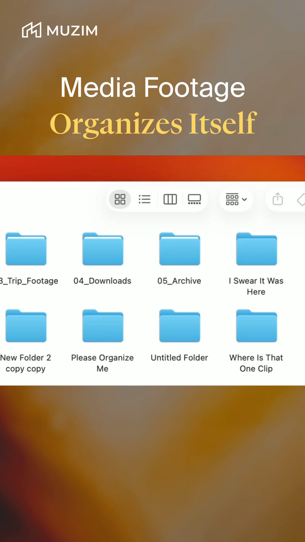305x542 pixels.
Task: Click the Trip_Footage label text
Action: [29, 281]
